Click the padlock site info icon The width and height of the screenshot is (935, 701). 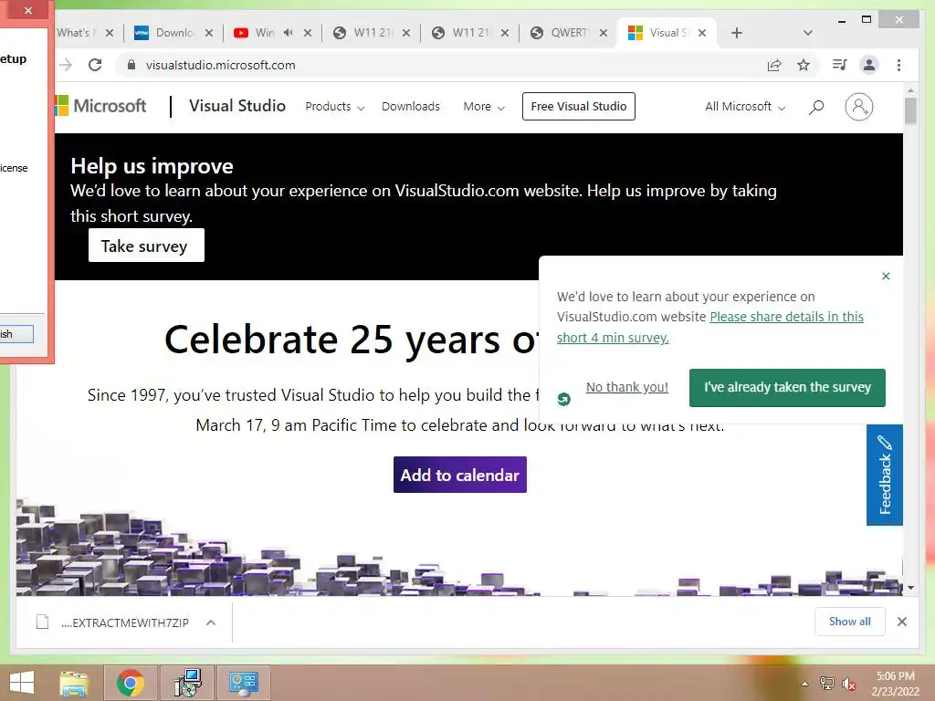131,65
